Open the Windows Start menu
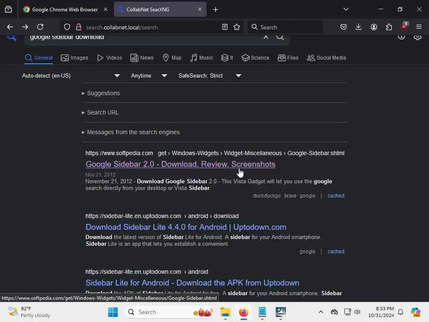This screenshot has height=322, width=429. (x=113, y=312)
